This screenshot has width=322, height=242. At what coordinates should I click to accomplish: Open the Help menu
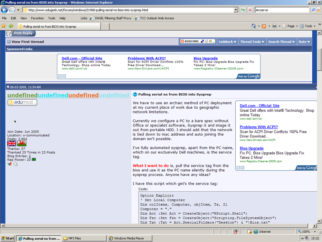point(62,18)
